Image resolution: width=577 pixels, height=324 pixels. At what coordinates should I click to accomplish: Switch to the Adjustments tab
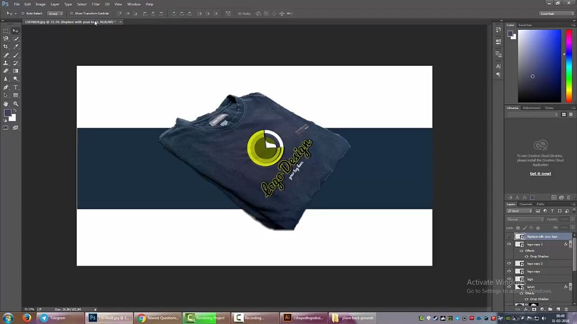point(531,108)
